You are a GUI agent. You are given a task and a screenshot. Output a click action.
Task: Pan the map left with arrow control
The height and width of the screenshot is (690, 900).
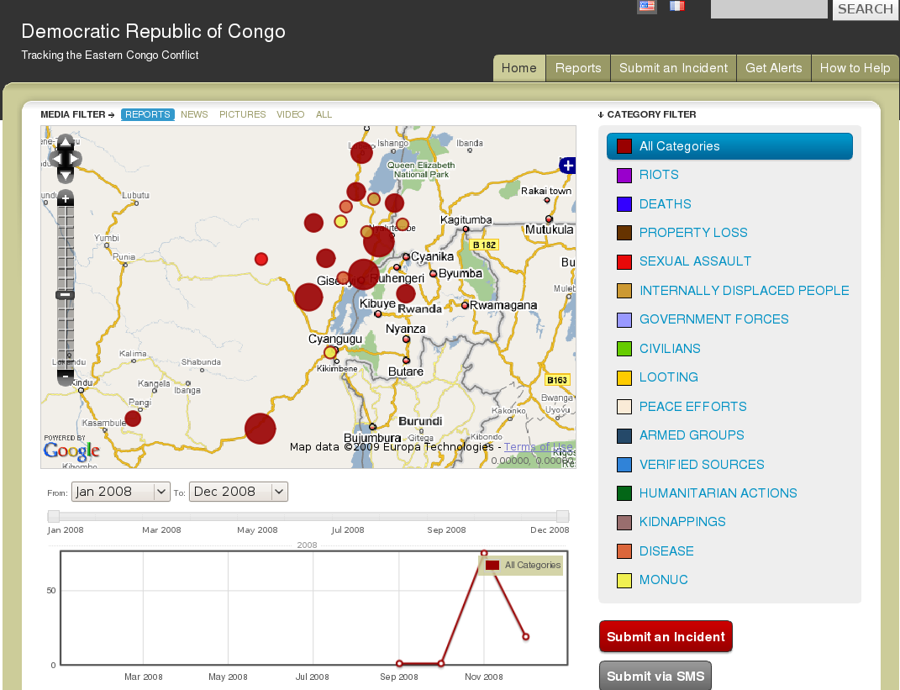(x=55, y=159)
